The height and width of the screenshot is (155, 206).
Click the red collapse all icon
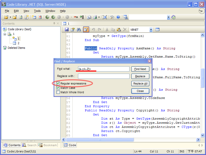76,17
